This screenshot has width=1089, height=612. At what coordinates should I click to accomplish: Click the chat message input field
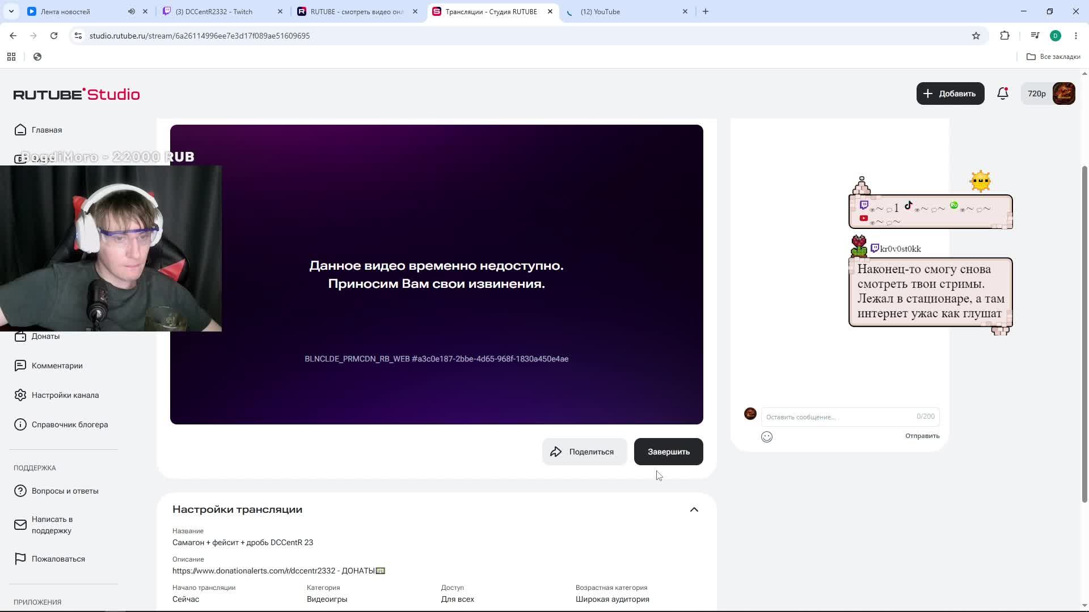pos(850,416)
